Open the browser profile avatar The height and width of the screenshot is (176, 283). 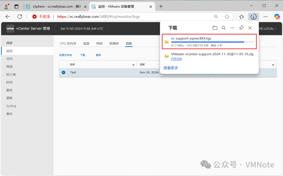click(x=6, y=7)
